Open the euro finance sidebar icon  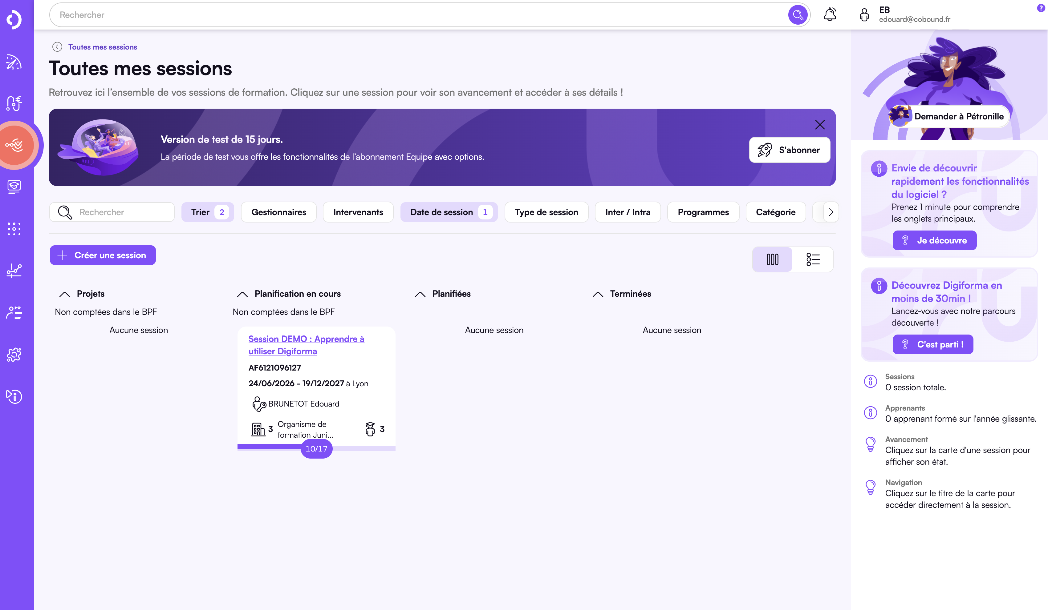point(14,103)
